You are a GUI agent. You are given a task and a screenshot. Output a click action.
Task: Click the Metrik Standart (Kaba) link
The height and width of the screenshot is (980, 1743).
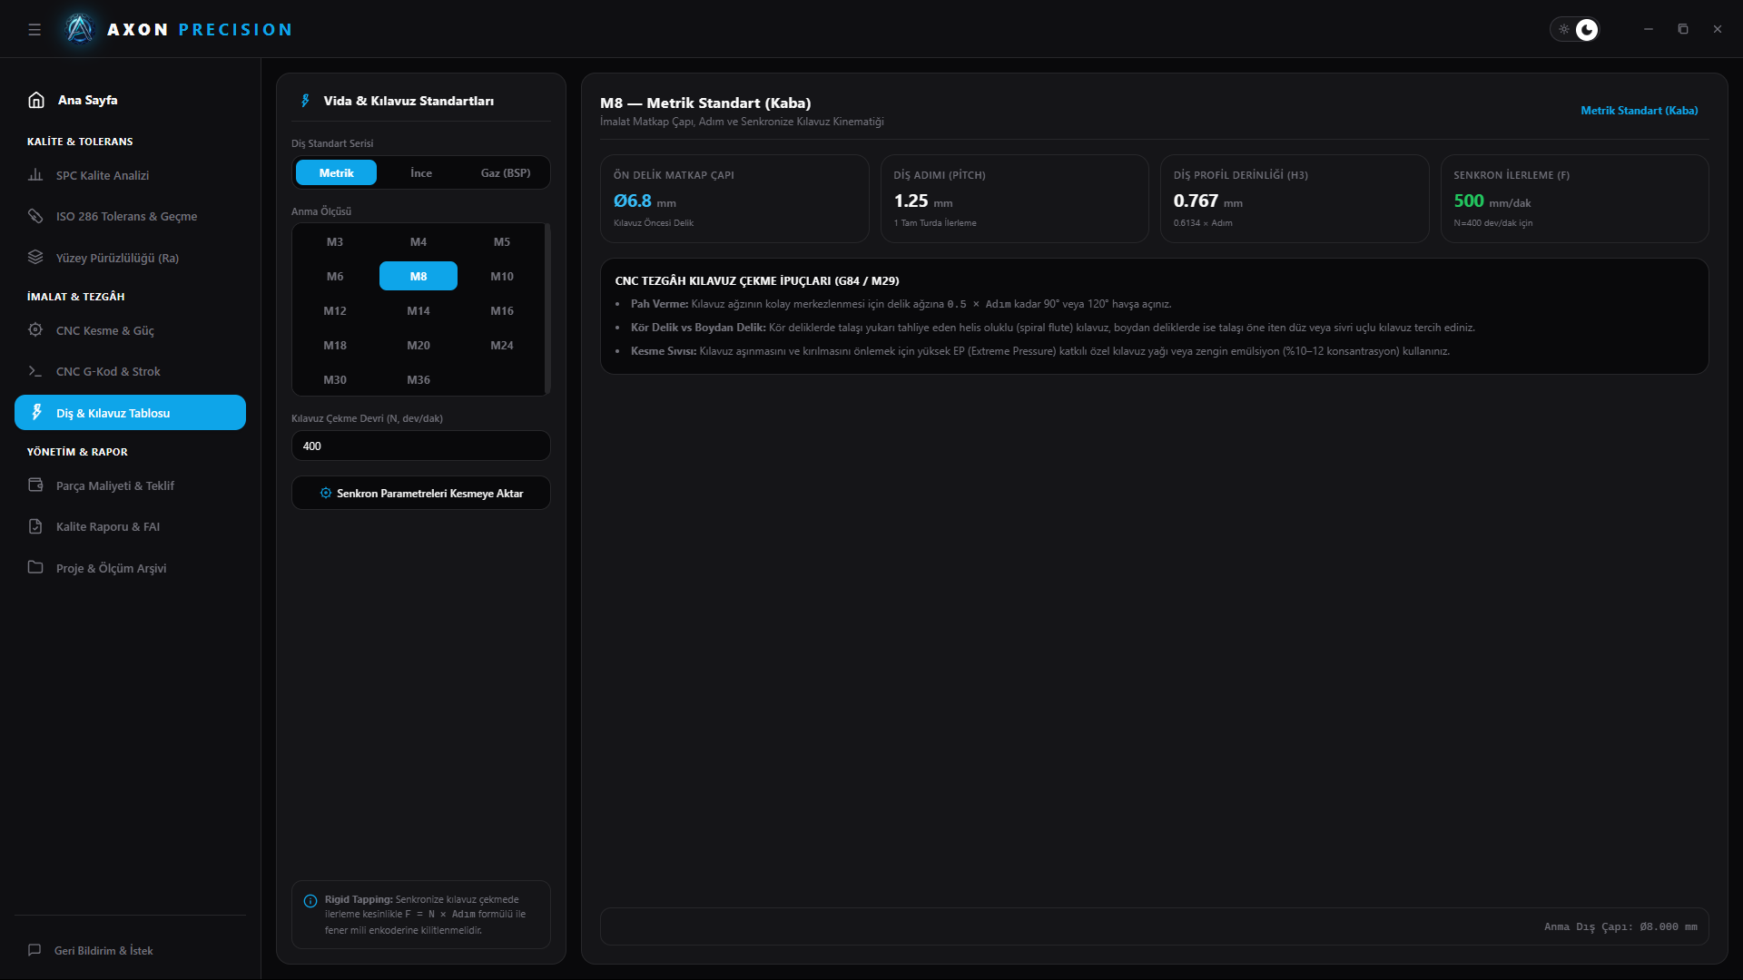point(1639,111)
